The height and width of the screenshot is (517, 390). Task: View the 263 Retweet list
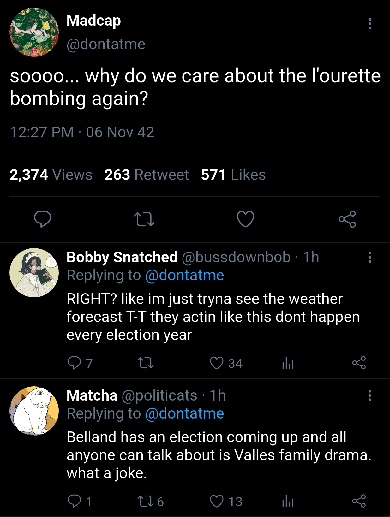(147, 175)
